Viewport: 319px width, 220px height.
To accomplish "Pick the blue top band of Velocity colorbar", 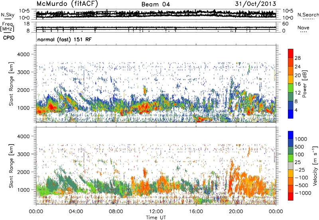I will pyautogui.click(x=291, y=135).
